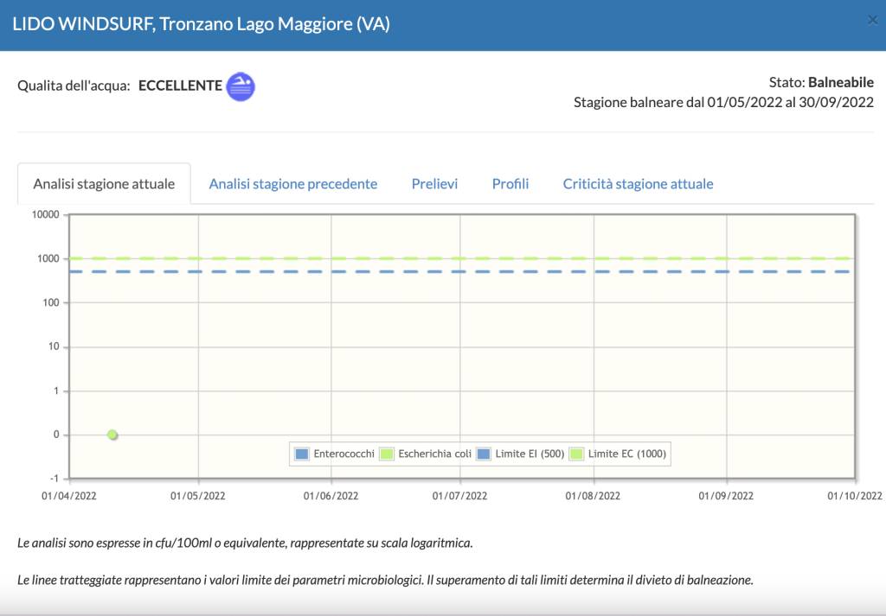This screenshot has height=616, width=886.
Task: Close the LIDO WINDSURF dialog
Action: [872, 21]
